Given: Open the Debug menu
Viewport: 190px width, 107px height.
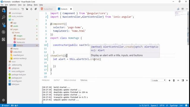Looking at the screenshot, I should click(30, 5).
